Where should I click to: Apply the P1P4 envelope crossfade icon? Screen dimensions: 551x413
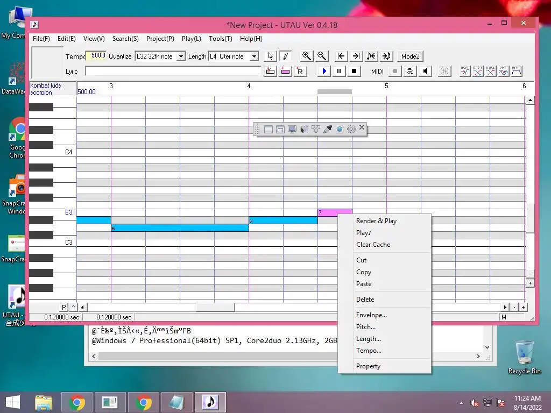pyautogui.click(x=491, y=72)
